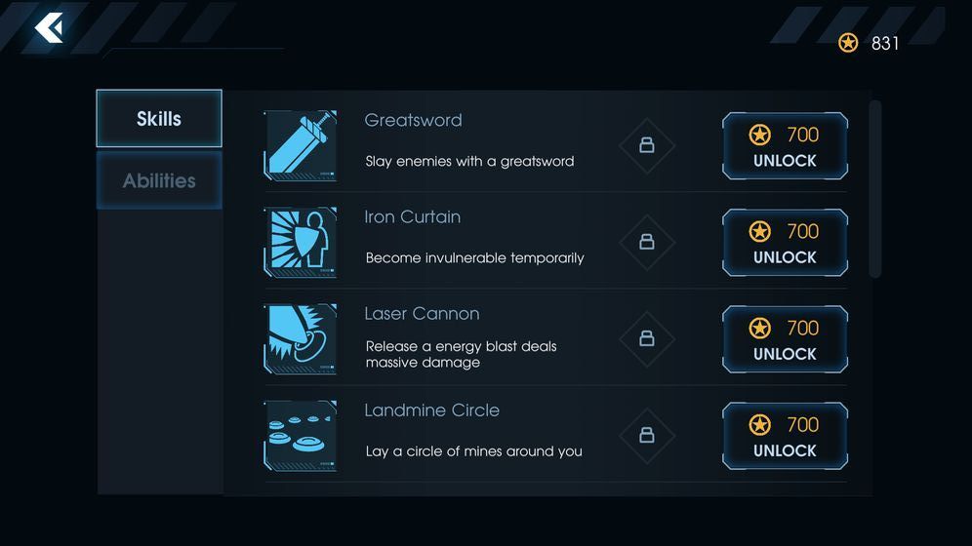Tap the lock icon for Landmine Circle
The image size is (972, 546).
point(646,435)
